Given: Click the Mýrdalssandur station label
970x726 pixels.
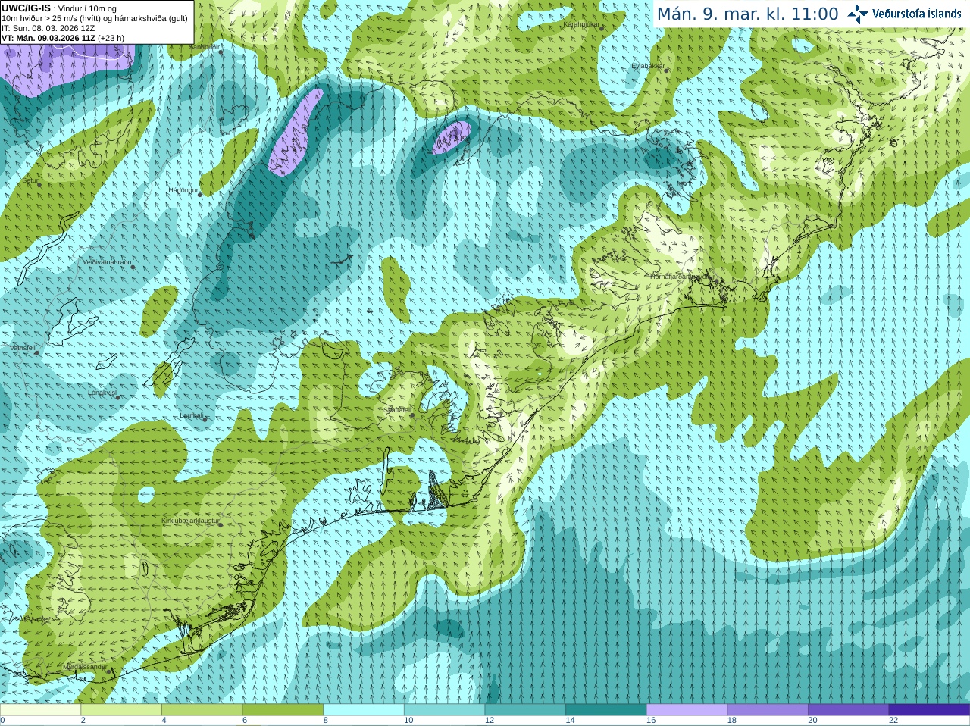Looking at the screenshot, I should pos(85,667).
